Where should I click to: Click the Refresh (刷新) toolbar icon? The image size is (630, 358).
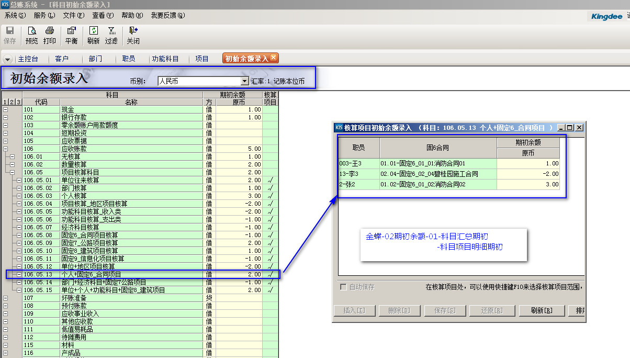[x=94, y=35]
